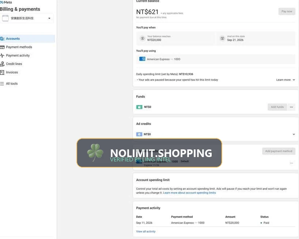
Task: Click the ad account thumbnail icon
Action: pyautogui.click(x=5, y=18)
